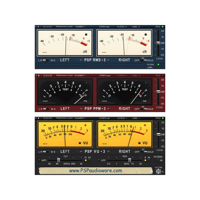Viewport: 200px width, 200px height.
Task: Reset the peak LED on PPM left meter
Action: (86, 83)
